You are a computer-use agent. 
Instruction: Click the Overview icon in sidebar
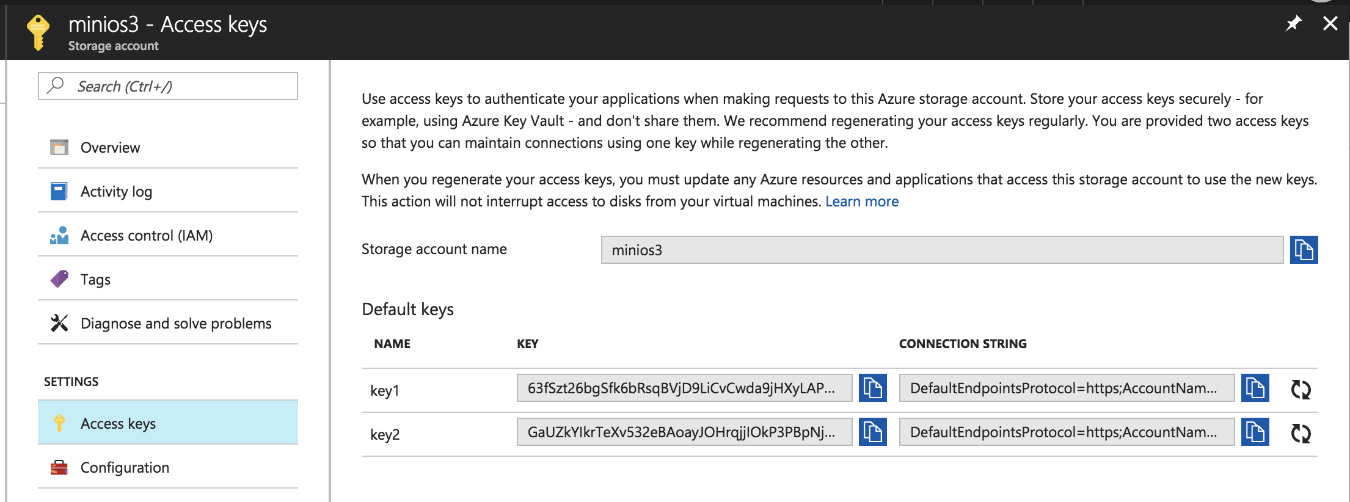pyautogui.click(x=59, y=147)
